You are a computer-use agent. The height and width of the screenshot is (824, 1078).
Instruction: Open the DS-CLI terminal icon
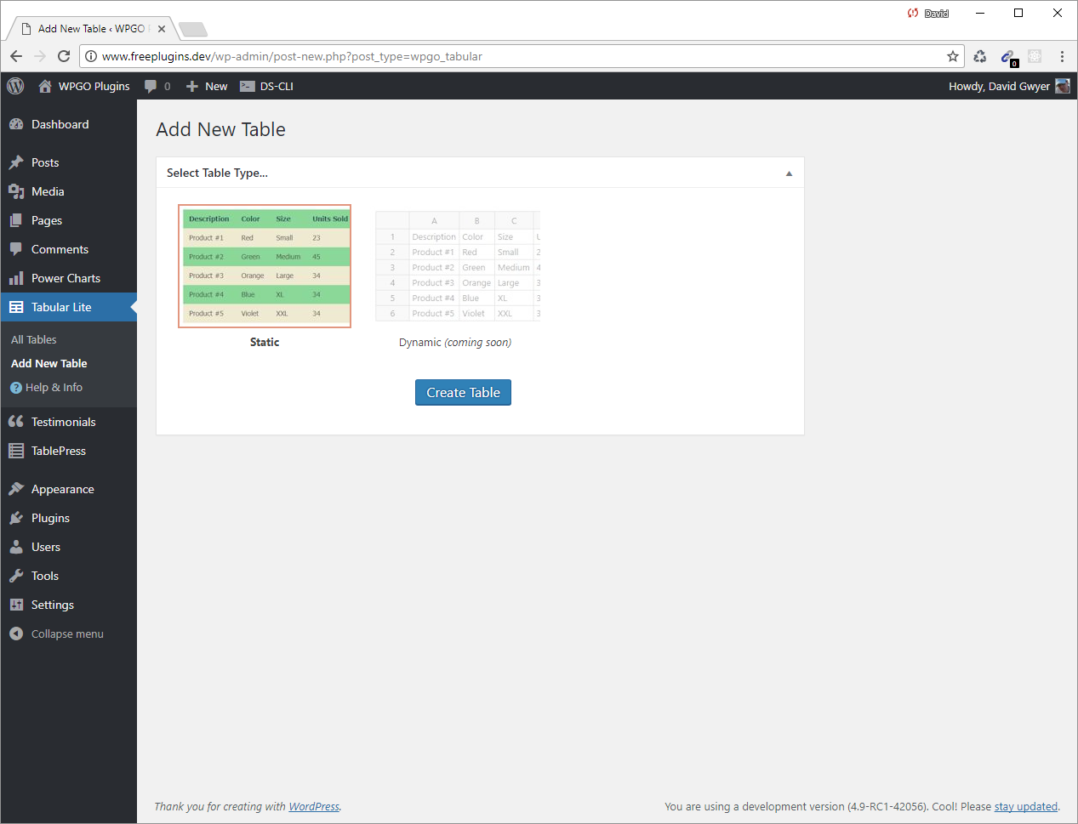[248, 86]
